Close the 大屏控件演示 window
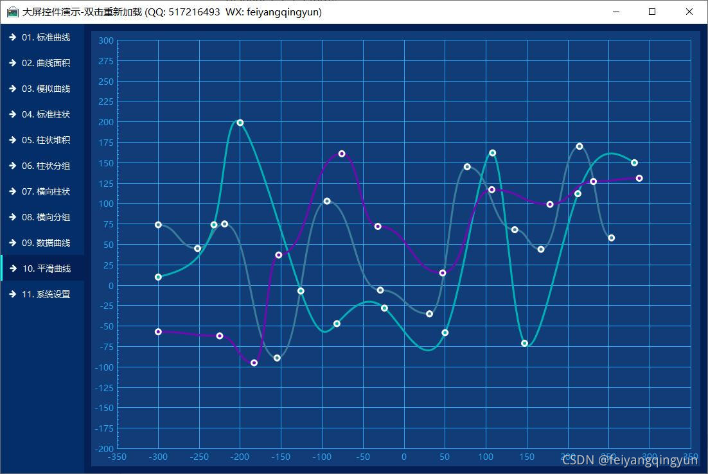 689,12
